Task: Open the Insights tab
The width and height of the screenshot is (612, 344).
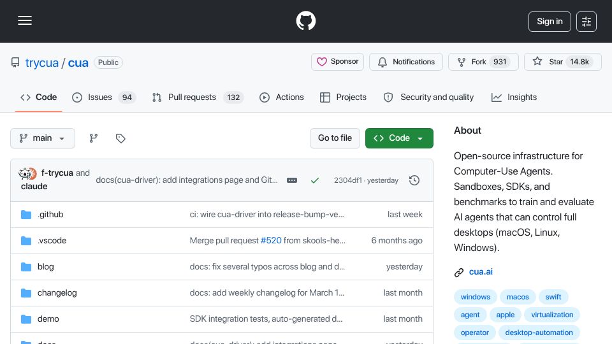Action: pos(514,97)
